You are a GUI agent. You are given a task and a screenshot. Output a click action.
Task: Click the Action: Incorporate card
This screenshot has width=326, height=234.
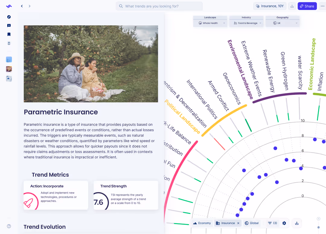click(56, 195)
